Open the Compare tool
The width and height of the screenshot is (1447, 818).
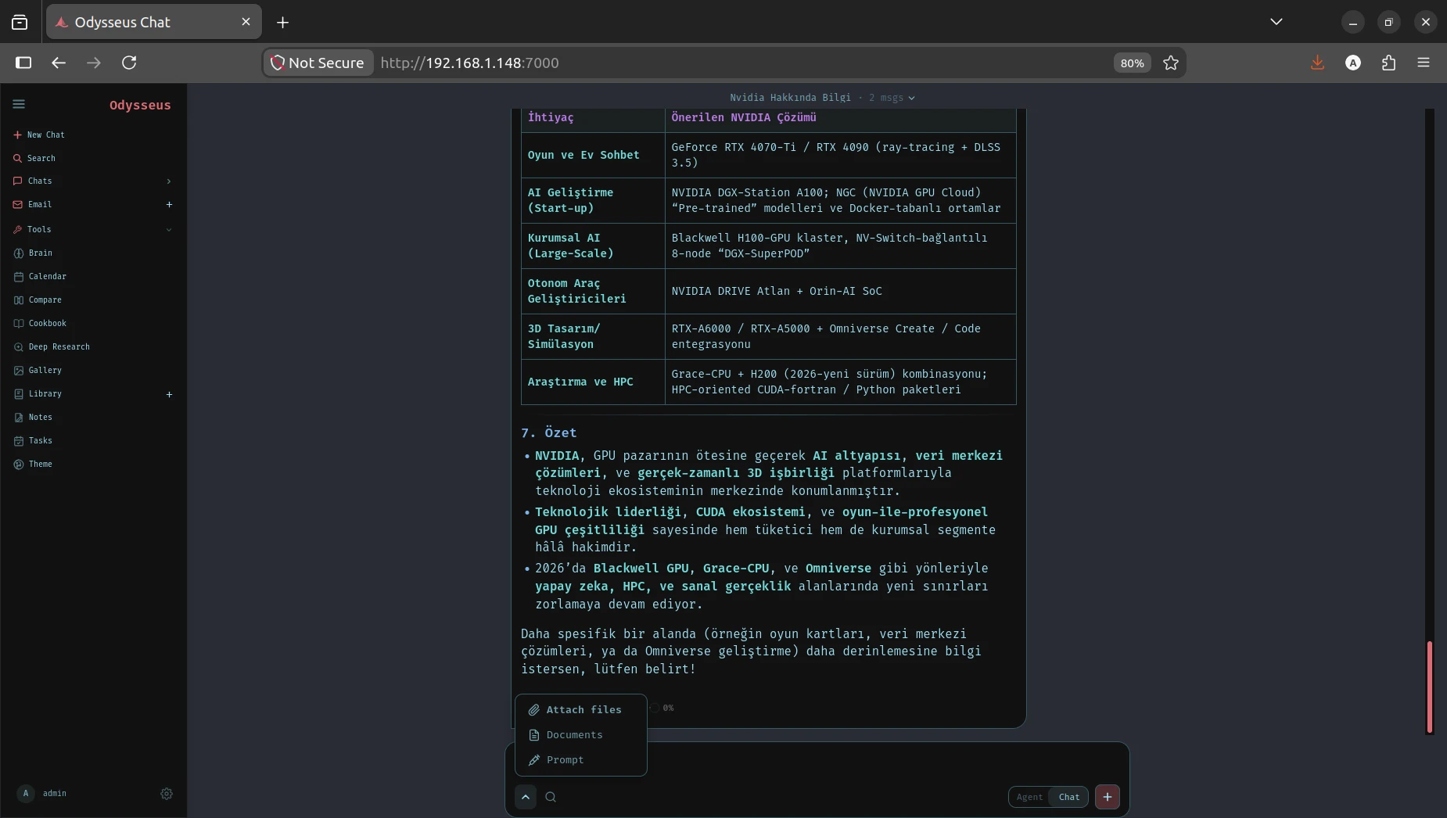[45, 300]
